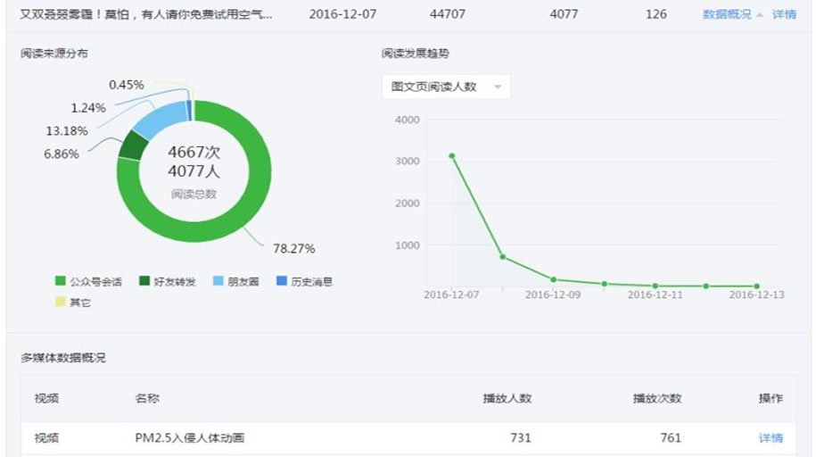Image resolution: width=816 pixels, height=457 pixels.
Task: Collapse the 数据概况 panel link
Action: [727, 14]
